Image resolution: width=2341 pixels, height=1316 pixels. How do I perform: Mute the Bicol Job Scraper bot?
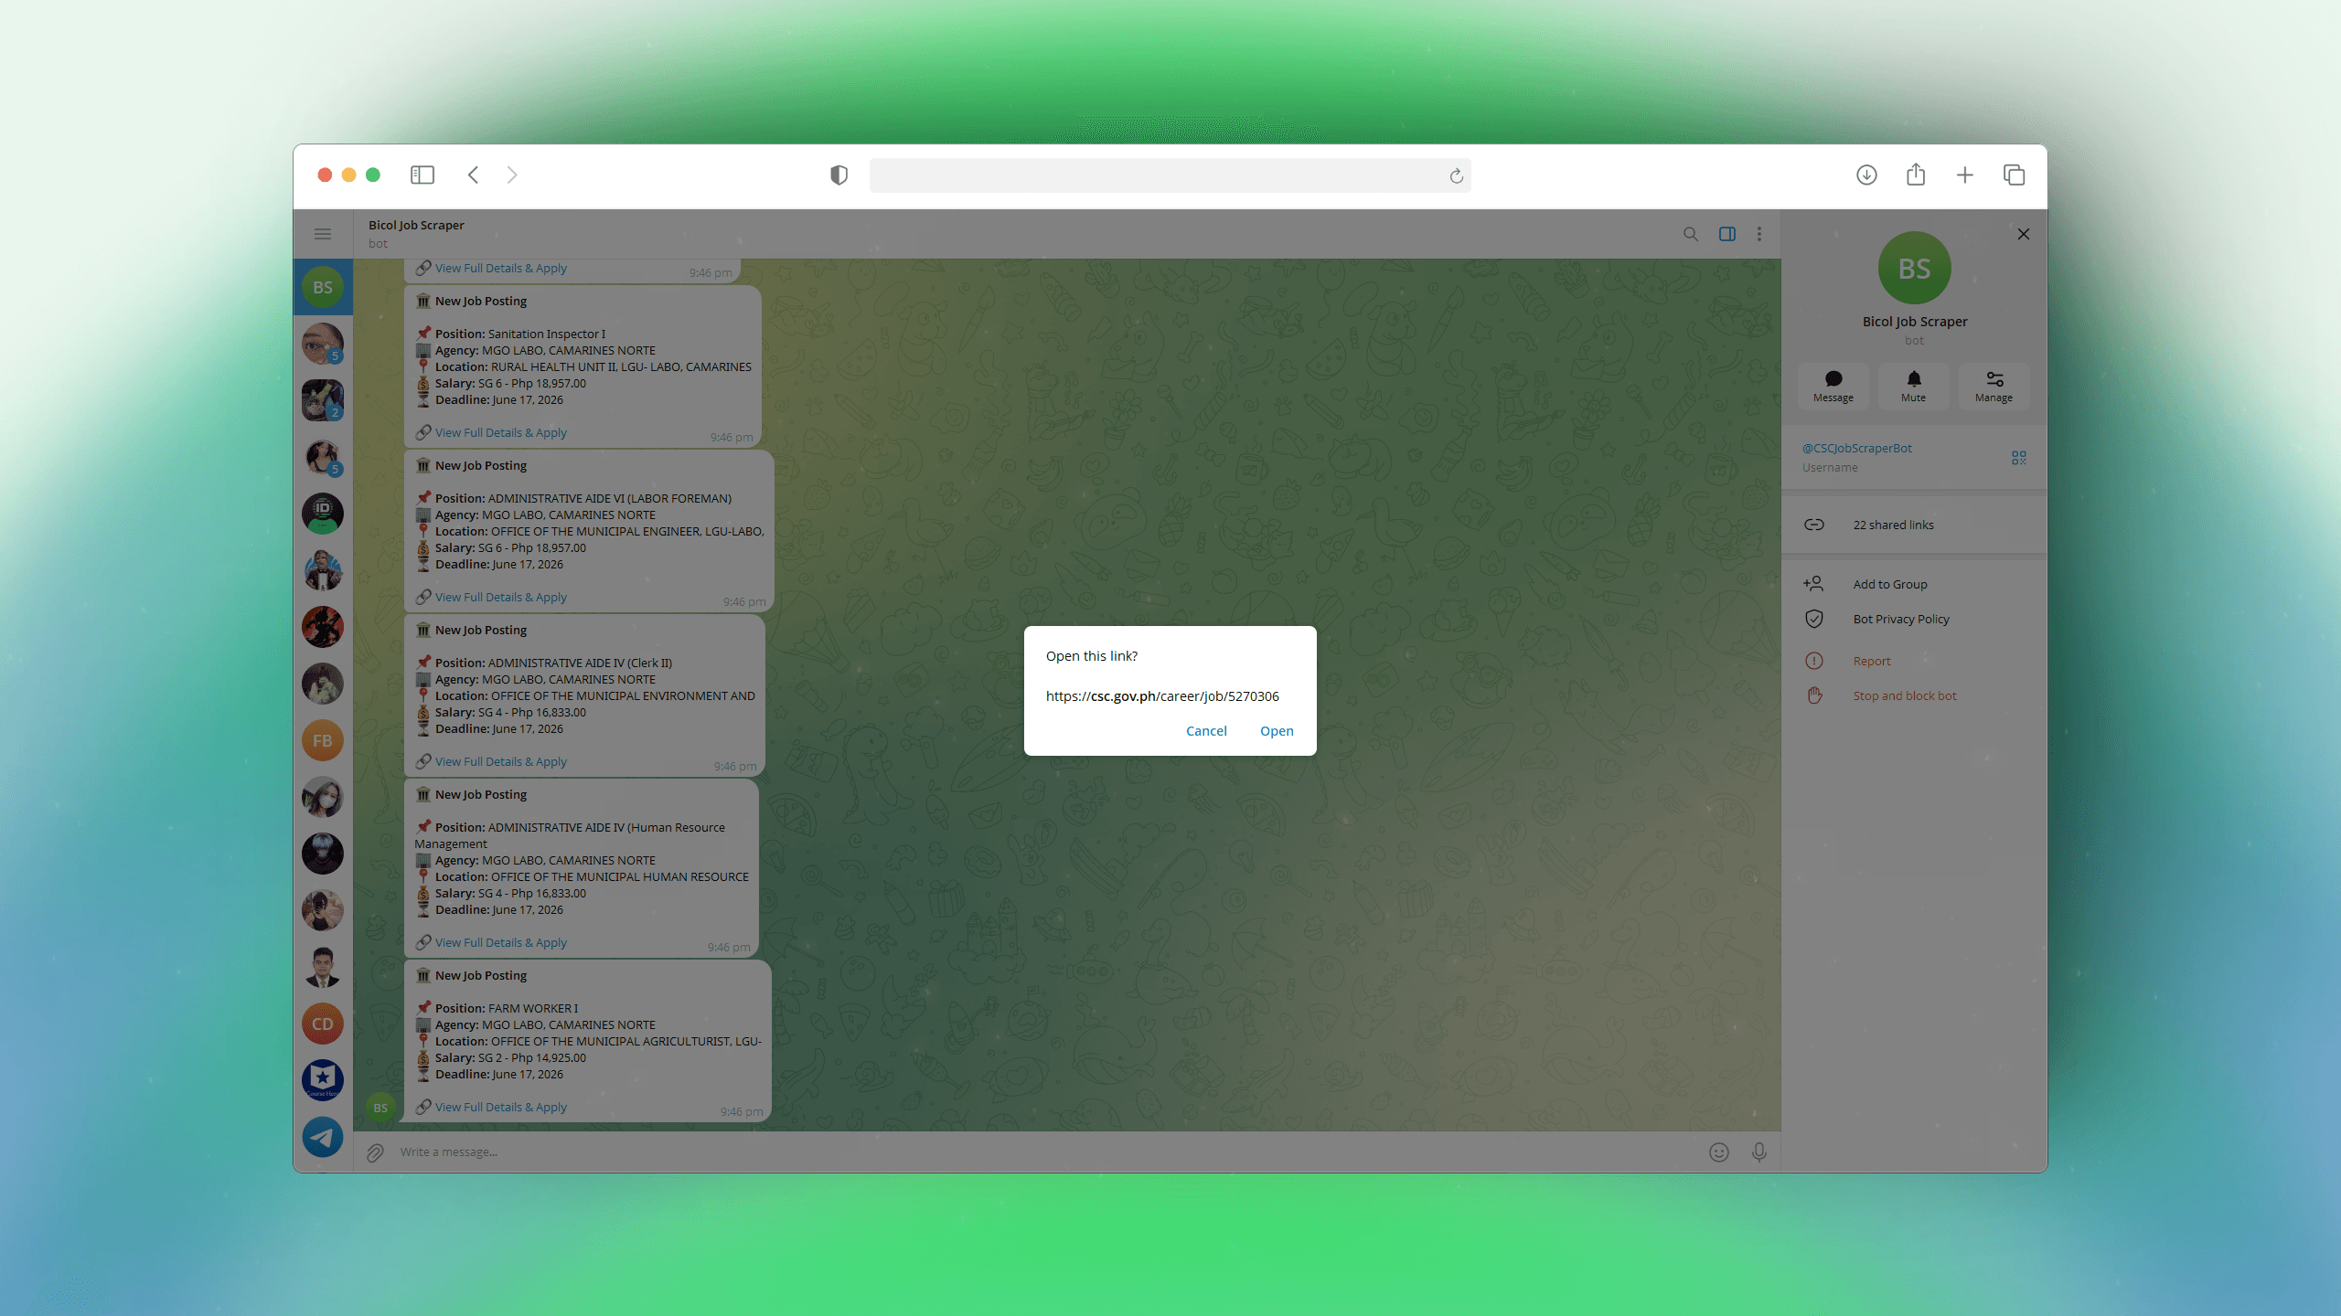(1913, 387)
